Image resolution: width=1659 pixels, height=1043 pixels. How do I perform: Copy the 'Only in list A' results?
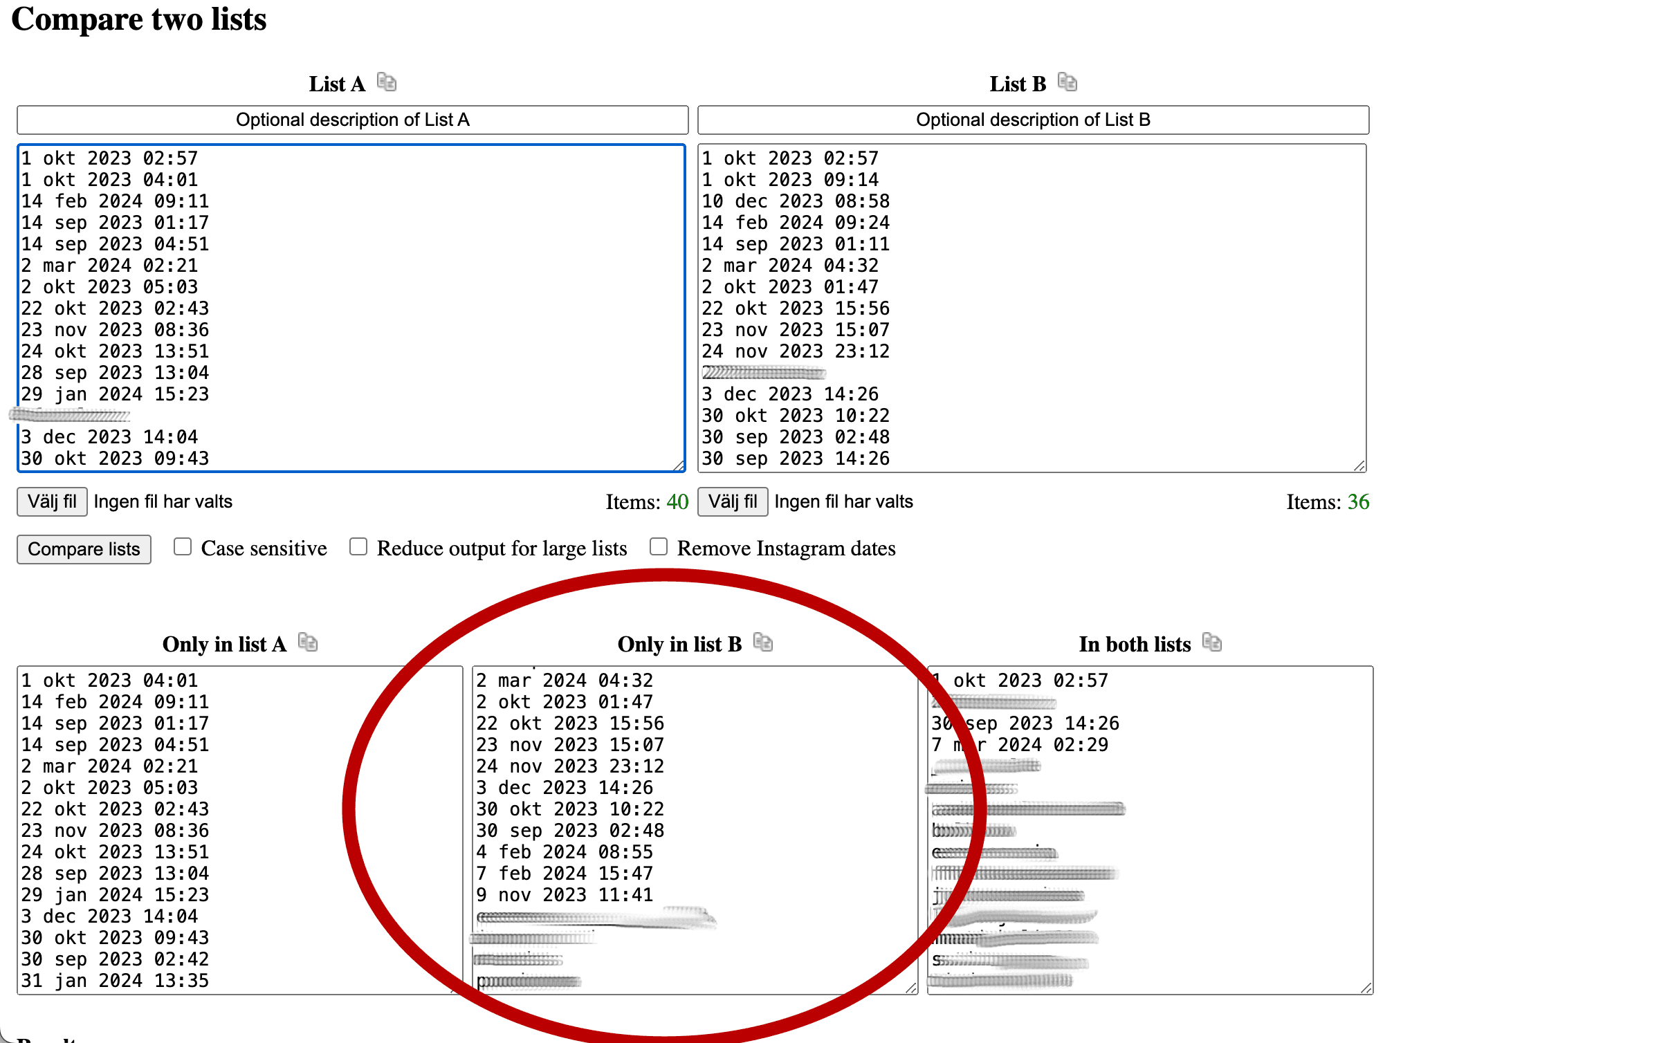pos(307,643)
